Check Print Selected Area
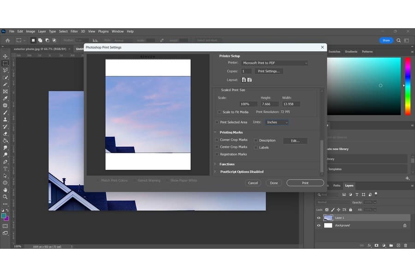Screen dimensions: 415x277 tap(217, 122)
